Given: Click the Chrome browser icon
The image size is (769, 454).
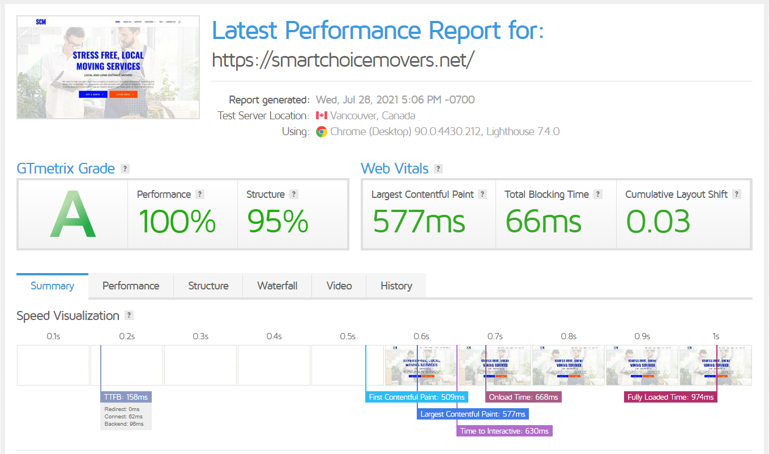Looking at the screenshot, I should click(x=321, y=131).
